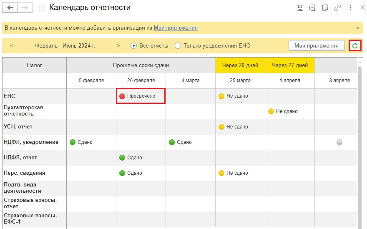Click the 4 марта date column

pyautogui.click(x=191, y=81)
